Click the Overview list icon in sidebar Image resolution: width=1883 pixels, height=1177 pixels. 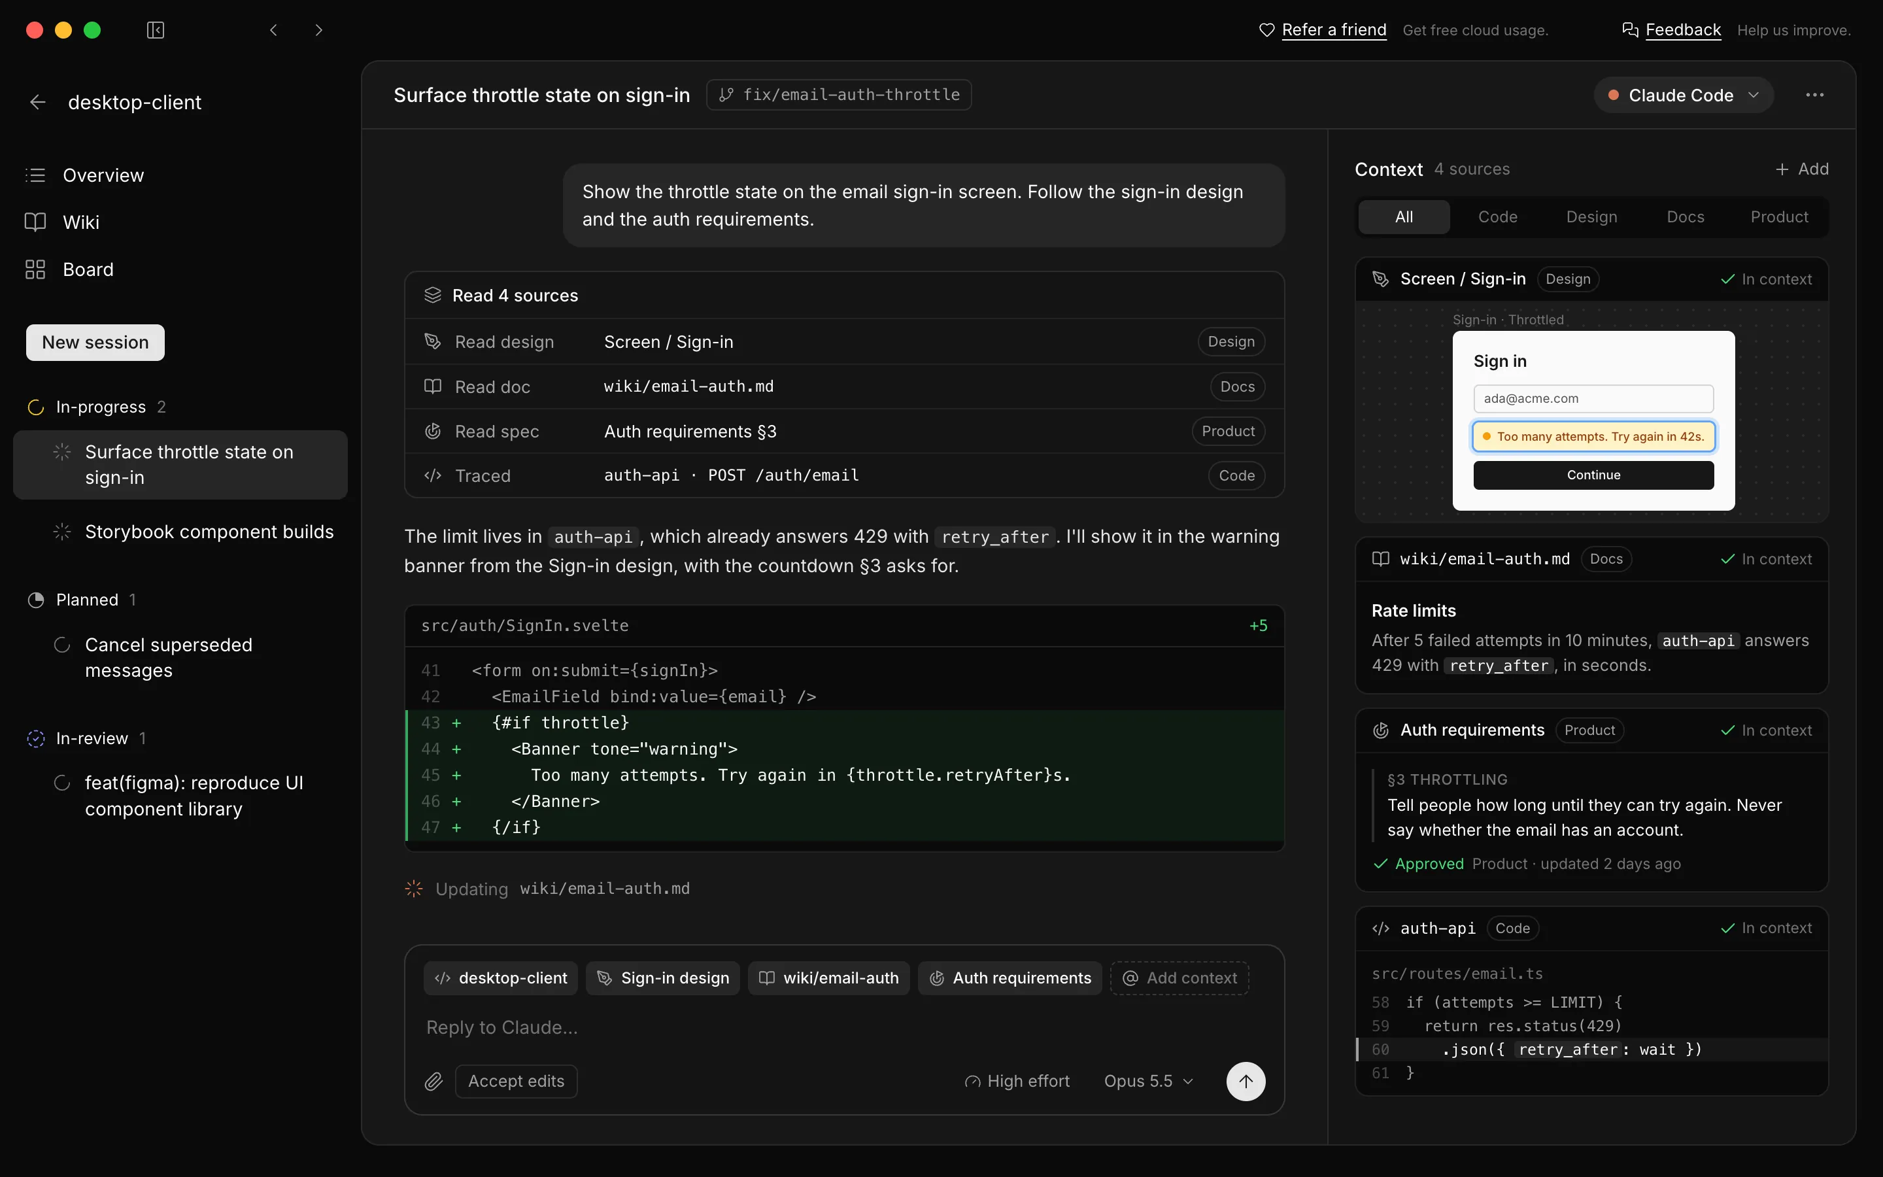pos(35,175)
